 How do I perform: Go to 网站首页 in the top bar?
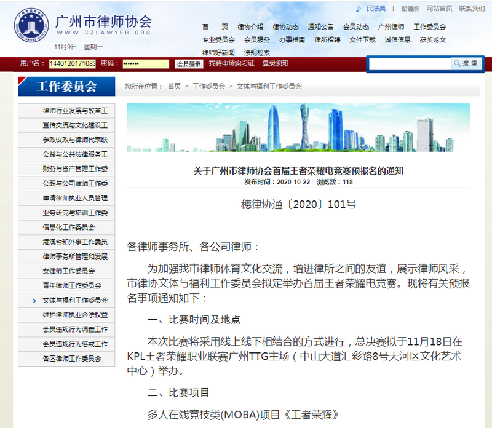(439, 9)
